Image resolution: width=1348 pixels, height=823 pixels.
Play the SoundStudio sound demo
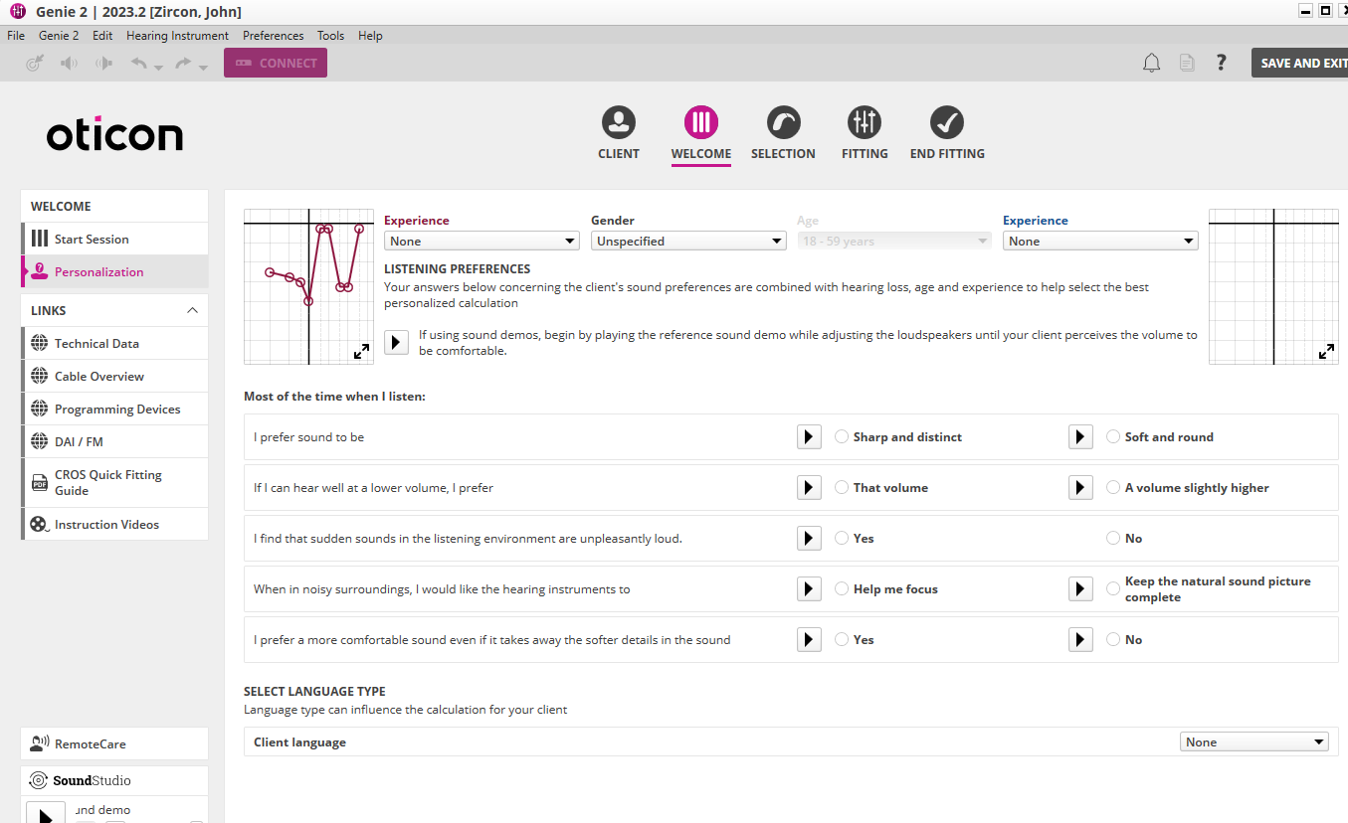[46, 813]
